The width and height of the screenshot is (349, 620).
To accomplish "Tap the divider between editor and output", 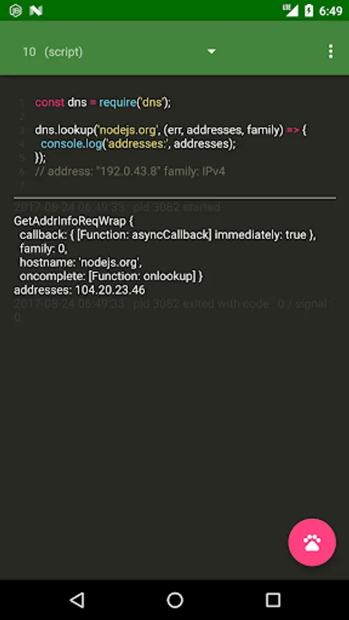I will click(x=175, y=197).
